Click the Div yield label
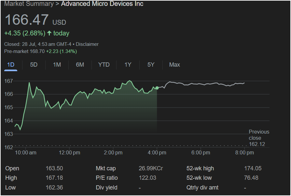291x196 pixels. pos(106,188)
